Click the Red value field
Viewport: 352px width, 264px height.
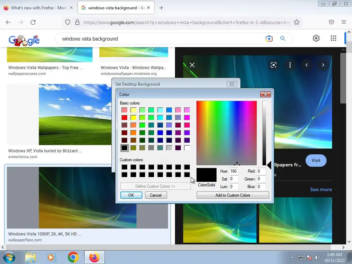[x=261, y=171]
